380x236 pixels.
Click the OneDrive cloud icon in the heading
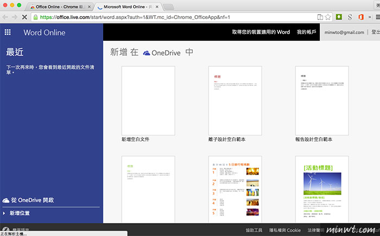pos(147,53)
